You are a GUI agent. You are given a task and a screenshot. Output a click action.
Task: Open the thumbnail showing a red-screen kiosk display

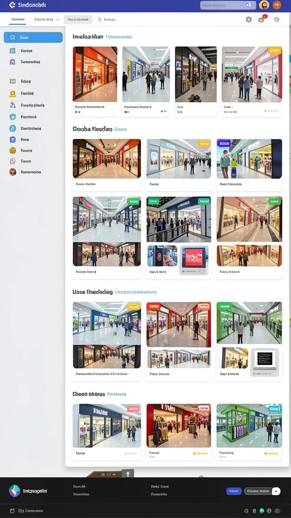195,260
